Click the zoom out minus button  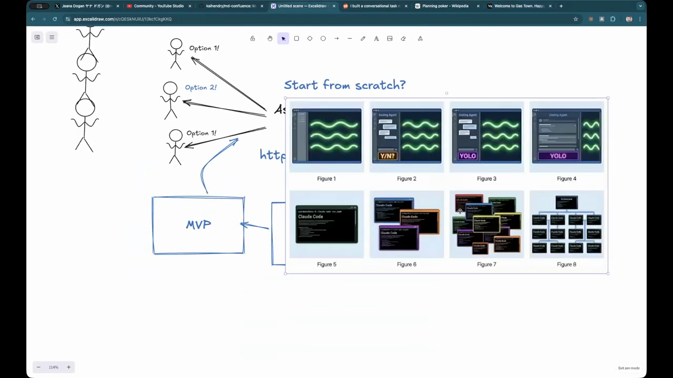38,367
